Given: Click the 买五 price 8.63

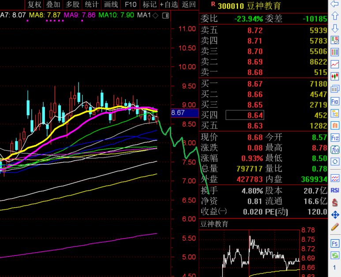Looking at the screenshot, I should (255, 126).
